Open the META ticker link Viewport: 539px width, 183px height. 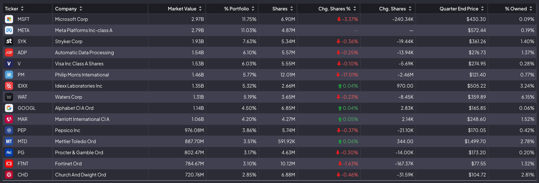[24, 30]
